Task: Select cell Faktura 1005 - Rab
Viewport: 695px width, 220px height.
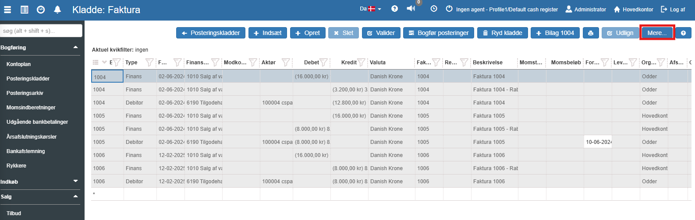Action: coord(495,129)
